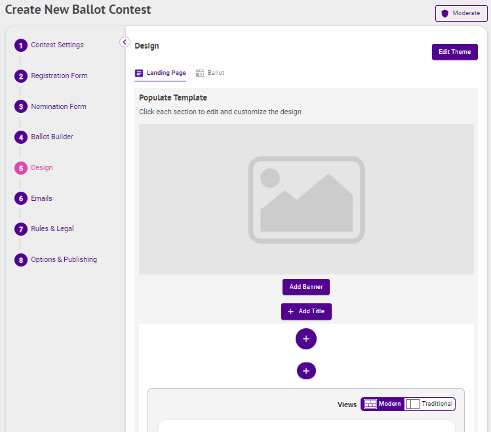491x432 pixels.
Task: Click the Landing Page tab icon
Action: [139, 73]
